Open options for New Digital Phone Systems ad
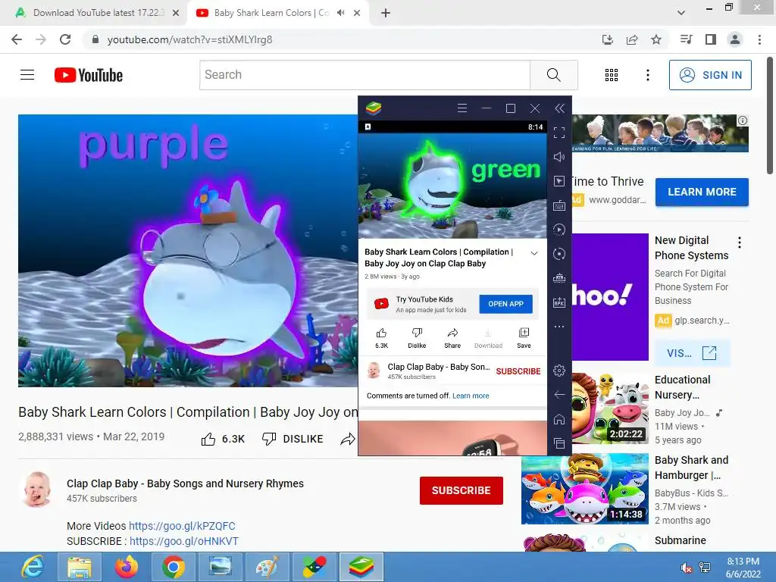Screen dimensions: 776x582 740,242
